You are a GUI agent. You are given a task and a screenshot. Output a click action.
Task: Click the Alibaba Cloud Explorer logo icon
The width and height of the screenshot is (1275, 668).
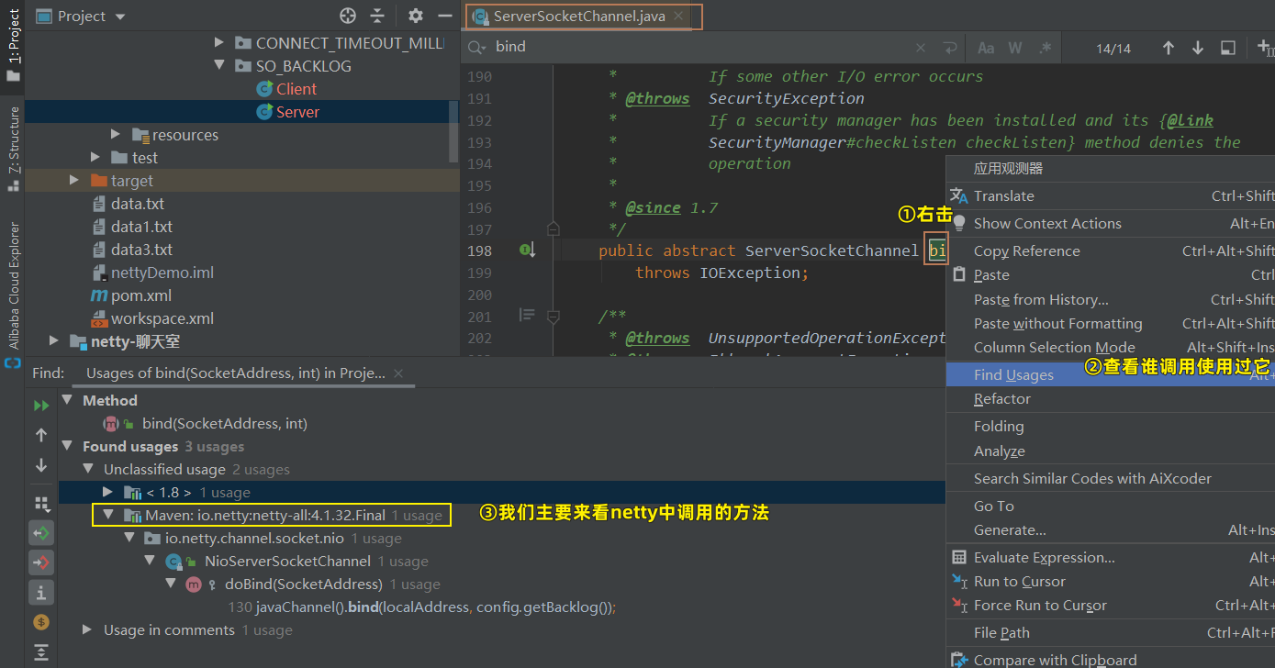13,363
